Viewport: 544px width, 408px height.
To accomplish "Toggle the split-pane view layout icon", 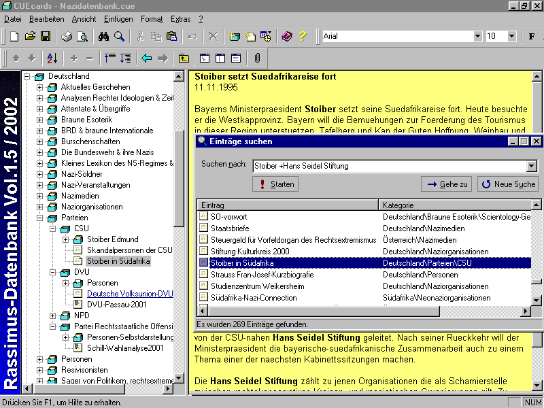I will [220, 58].
